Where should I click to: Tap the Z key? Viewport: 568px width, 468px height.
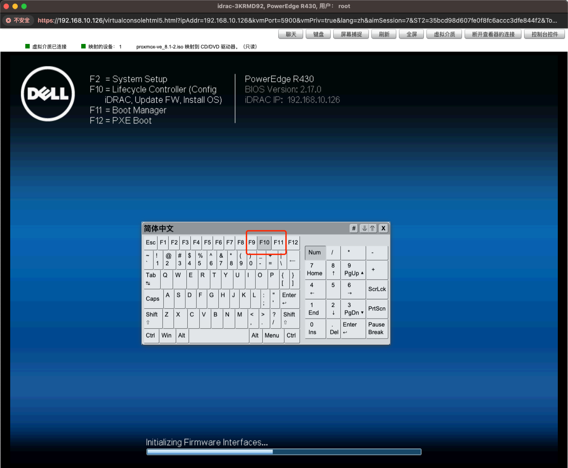coord(168,319)
